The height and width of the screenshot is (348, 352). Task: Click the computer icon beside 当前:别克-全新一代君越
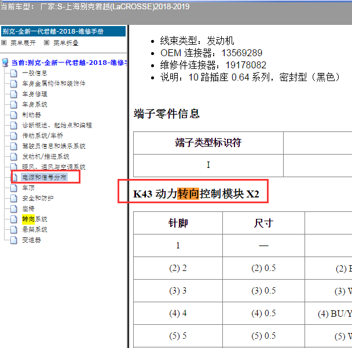click(x=5, y=63)
